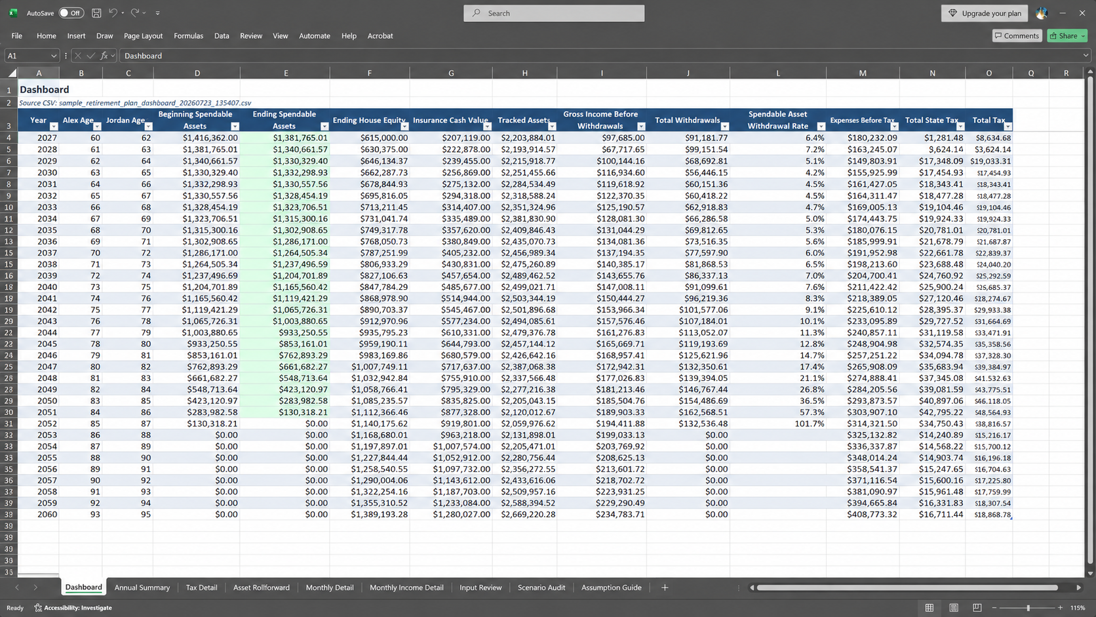
Task: Switch to the Annual Summary sheet
Action: click(x=142, y=587)
